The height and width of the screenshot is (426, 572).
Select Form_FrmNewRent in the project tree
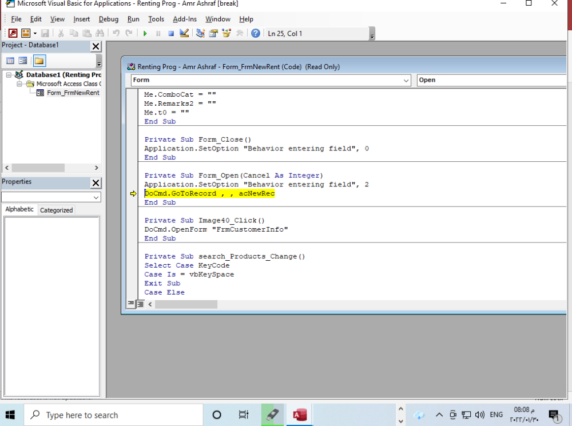pyautogui.click(x=73, y=93)
